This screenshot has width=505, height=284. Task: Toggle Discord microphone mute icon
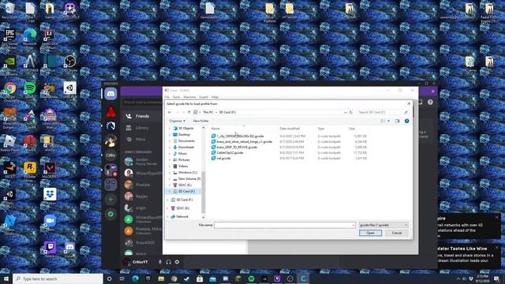coord(160,262)
